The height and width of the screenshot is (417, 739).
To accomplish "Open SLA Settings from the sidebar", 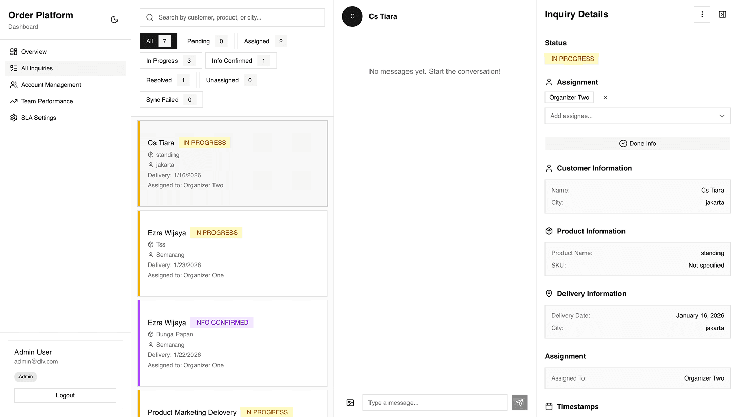I will click(x=38, y=117).
